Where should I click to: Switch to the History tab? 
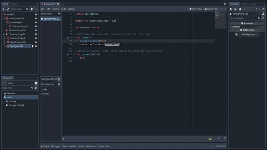[253, 4]
